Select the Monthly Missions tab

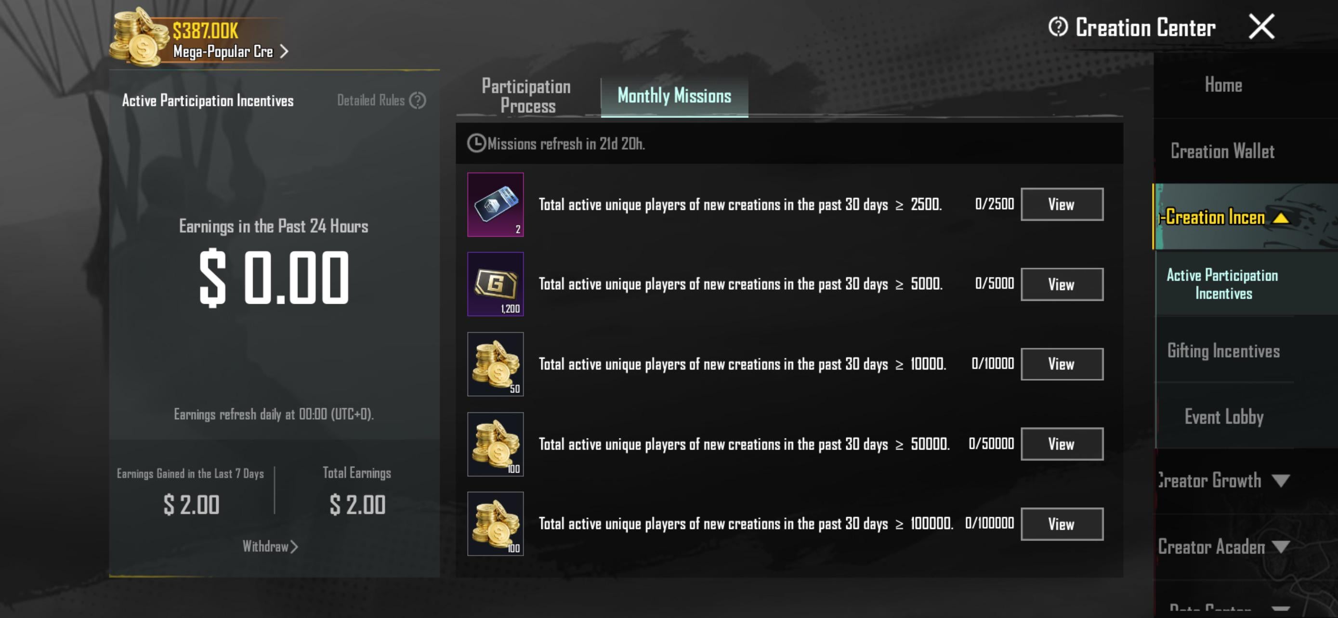pyautogui.click(x=674, y=96)
